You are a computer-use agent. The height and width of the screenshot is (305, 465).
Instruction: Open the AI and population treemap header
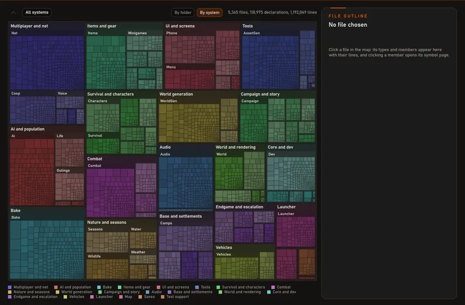click(x=27, y=129)
